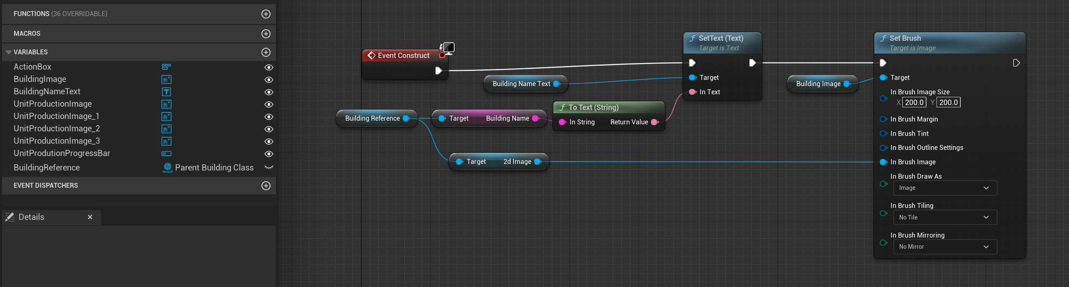Image resolution: width=1069 pixels, height=287 pixels.
Task: Toggle visibility eye for BuildingNameText
Action: click(x=269, y=92)
